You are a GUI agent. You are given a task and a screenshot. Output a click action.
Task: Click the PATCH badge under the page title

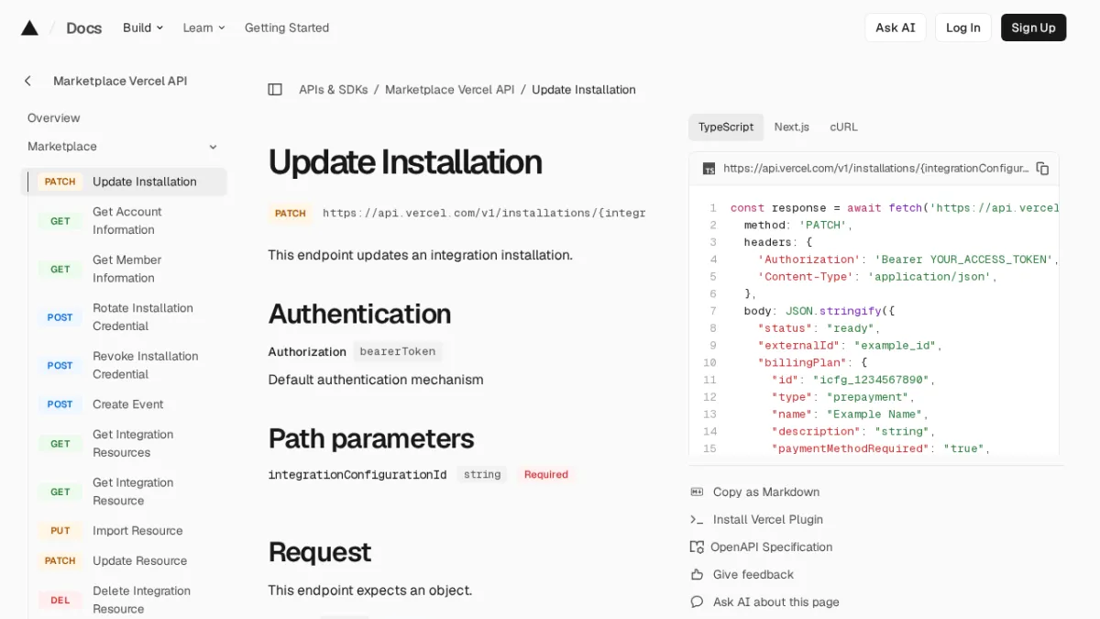tap(291, 213)
